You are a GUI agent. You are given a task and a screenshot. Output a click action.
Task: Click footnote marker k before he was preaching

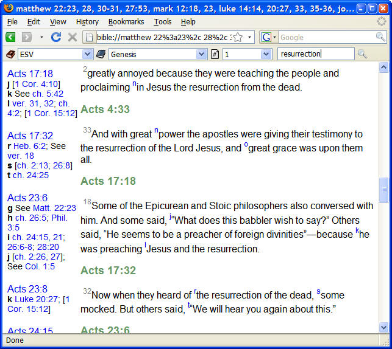click(357, 230)
